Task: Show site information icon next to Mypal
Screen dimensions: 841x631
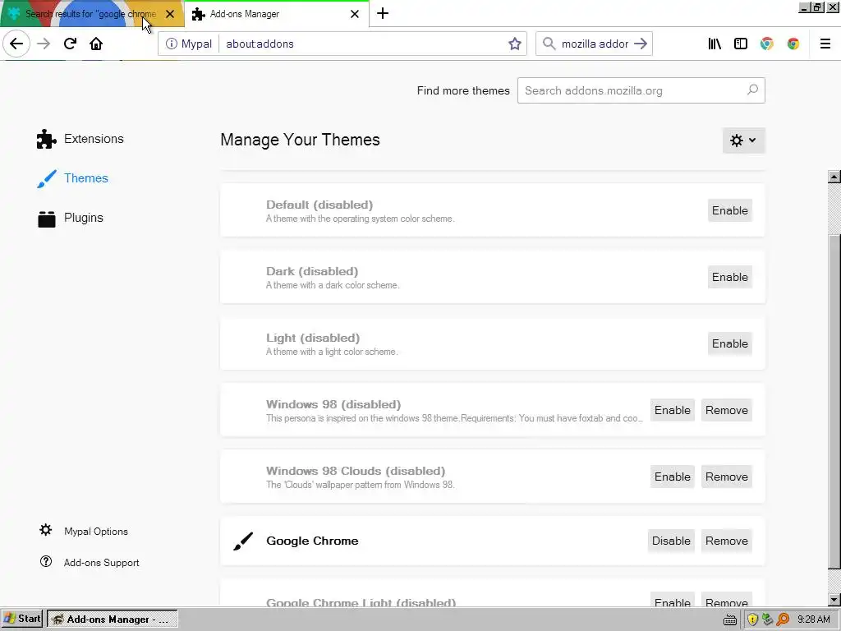Action: coord(171,44)
